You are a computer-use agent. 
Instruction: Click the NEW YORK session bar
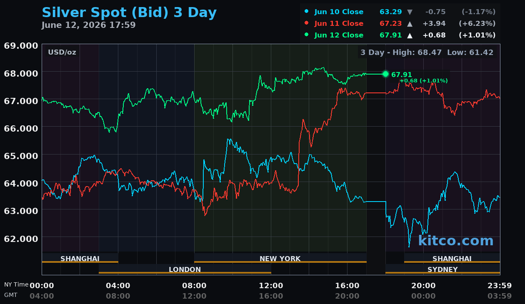(280, 259)
